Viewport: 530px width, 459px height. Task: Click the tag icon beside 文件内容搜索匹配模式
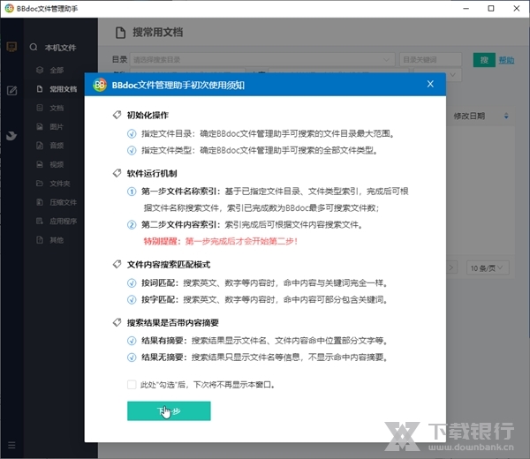[117, 264]
